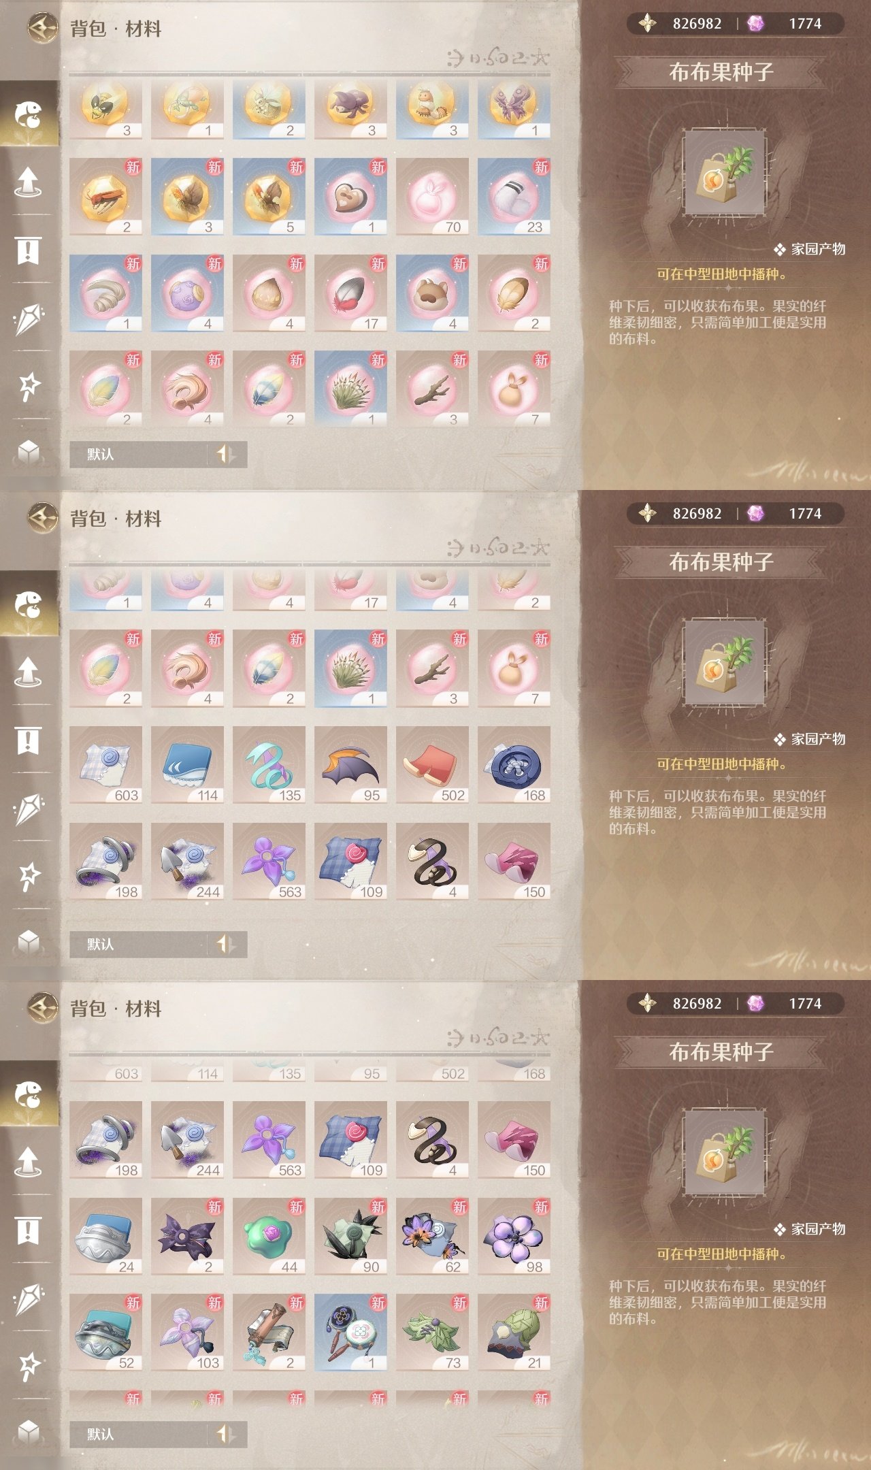The width and height of the screenshot is (871, 1470).
Task: Select the white sock material with count 23
Action: point(514,197)
